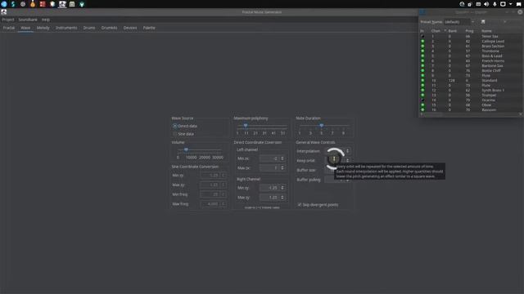This screenshot has height=294, width=524.
Task: Click the Volume slider handle
Action: [186, 149]
